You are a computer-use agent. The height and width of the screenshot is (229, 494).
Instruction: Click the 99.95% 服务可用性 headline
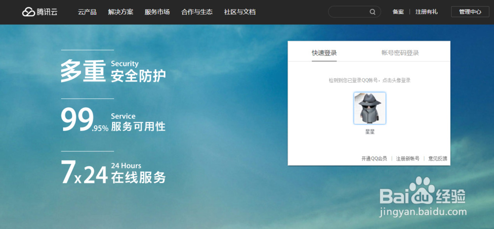pyautogui.click(x=113, y=120)
